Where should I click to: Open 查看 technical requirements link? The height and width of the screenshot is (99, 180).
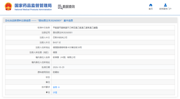(55, 87)
